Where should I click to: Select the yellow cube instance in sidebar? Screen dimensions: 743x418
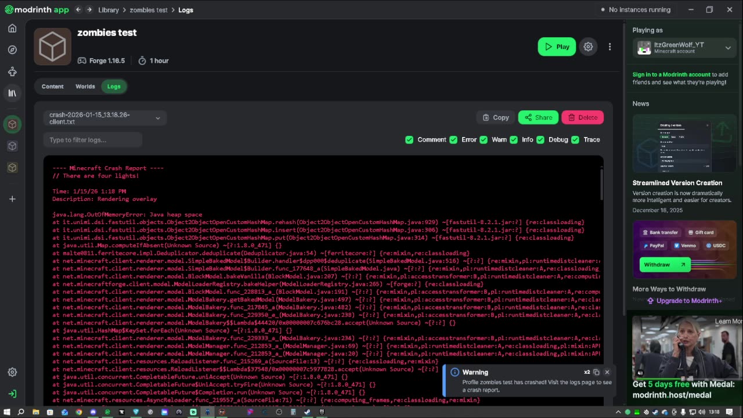click(x=12, y=168)
